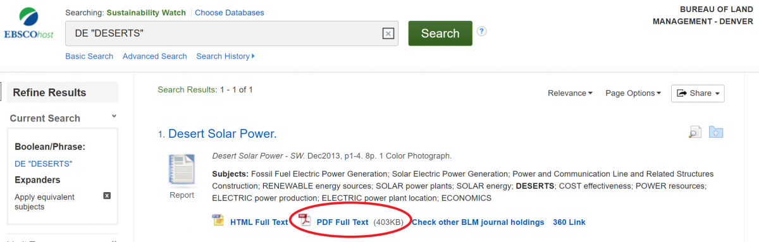
Task: Add the Desert Solar Power result to the folder
Action: [x=716, y=132]
